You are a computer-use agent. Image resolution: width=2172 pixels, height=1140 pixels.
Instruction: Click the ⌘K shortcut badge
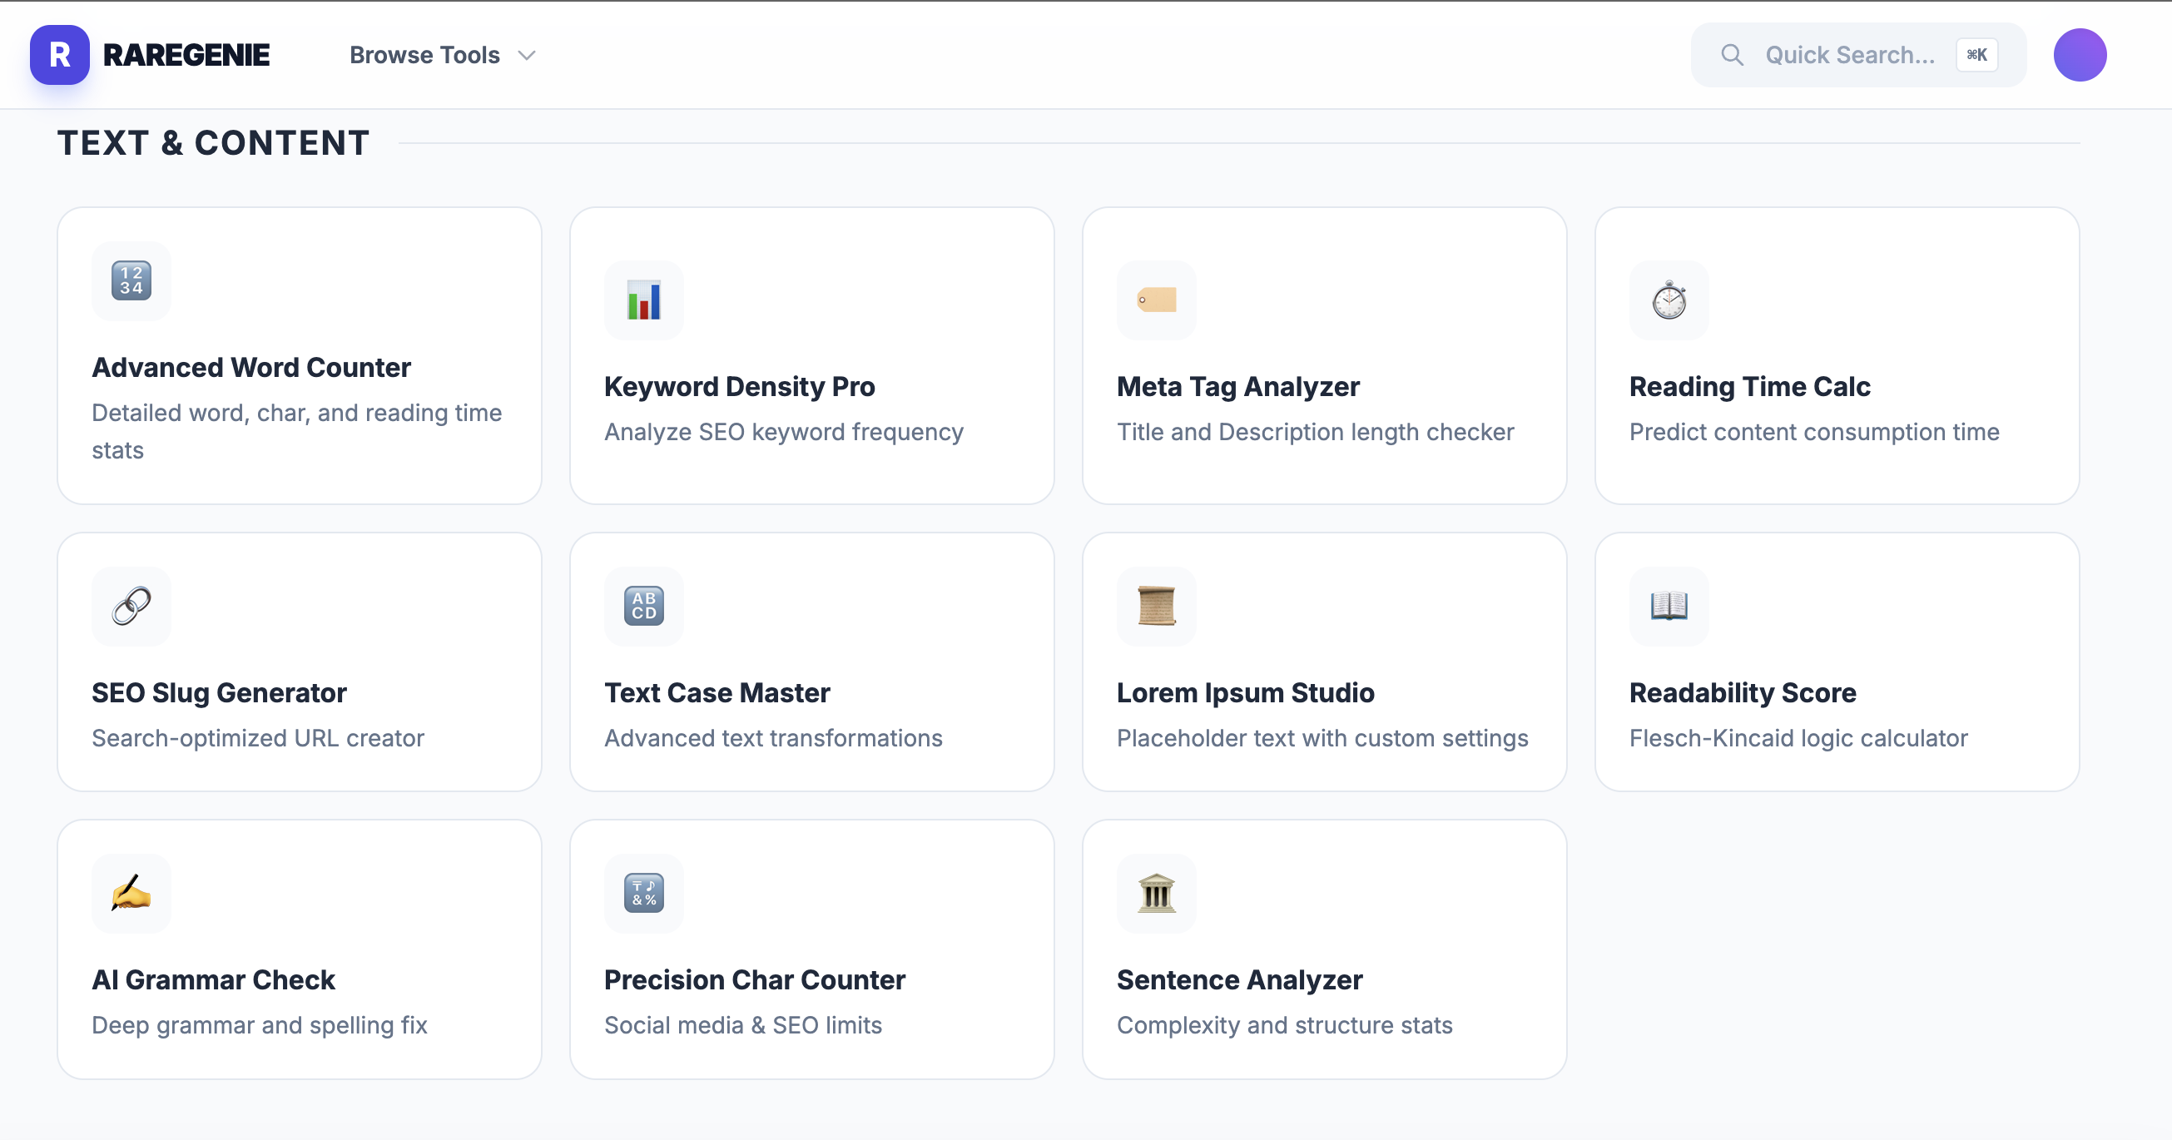point(1976,56)
